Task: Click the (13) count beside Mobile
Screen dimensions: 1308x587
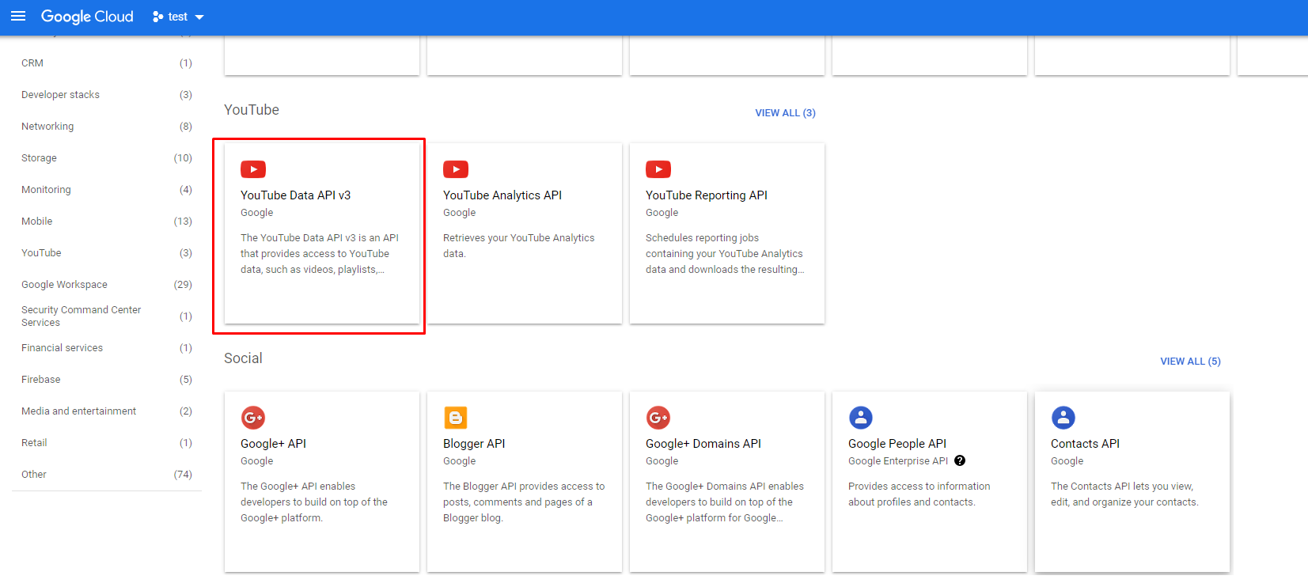Action: (183, 222)
